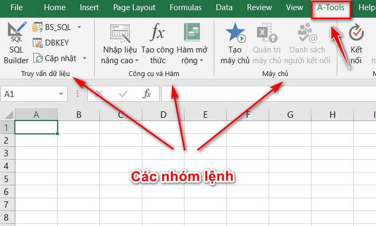Select column E header
Screen dimensions: 376x226
coord(206,115)
